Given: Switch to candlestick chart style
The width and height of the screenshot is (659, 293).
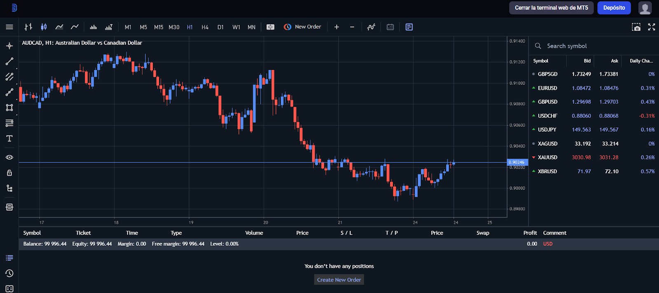Looking at the screenshot, I should [x=44, y=27].
